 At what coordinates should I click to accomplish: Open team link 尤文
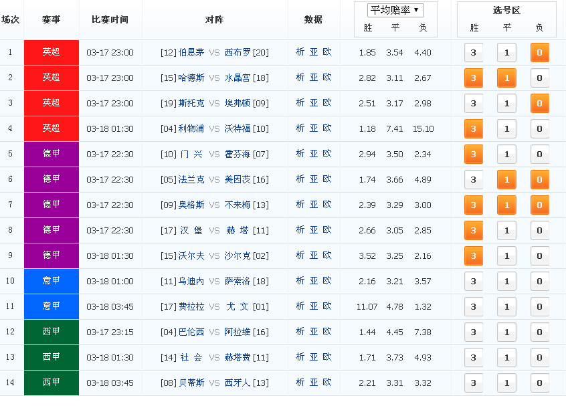click(x=238, y=306)
